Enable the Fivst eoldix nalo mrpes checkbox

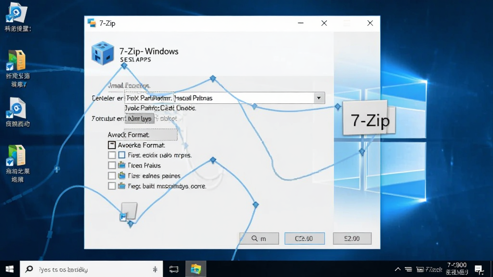coord(112,155)
